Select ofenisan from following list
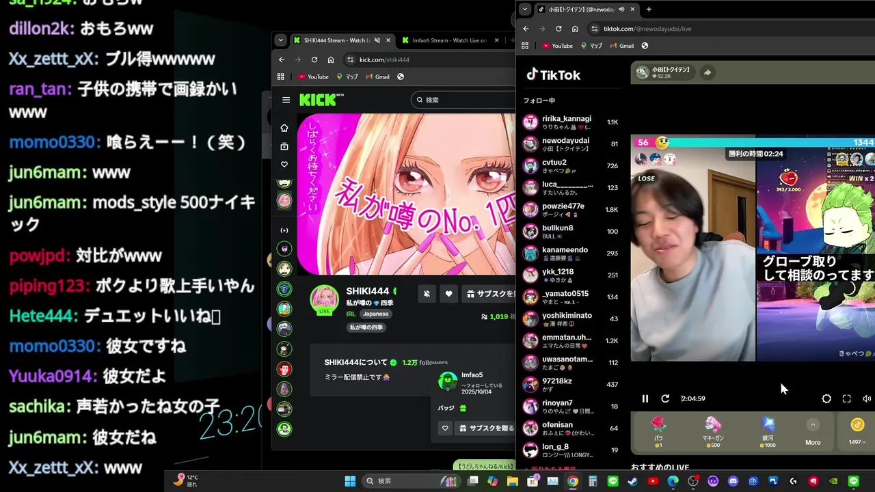This screenshot has width=875, height=492. 571,428
